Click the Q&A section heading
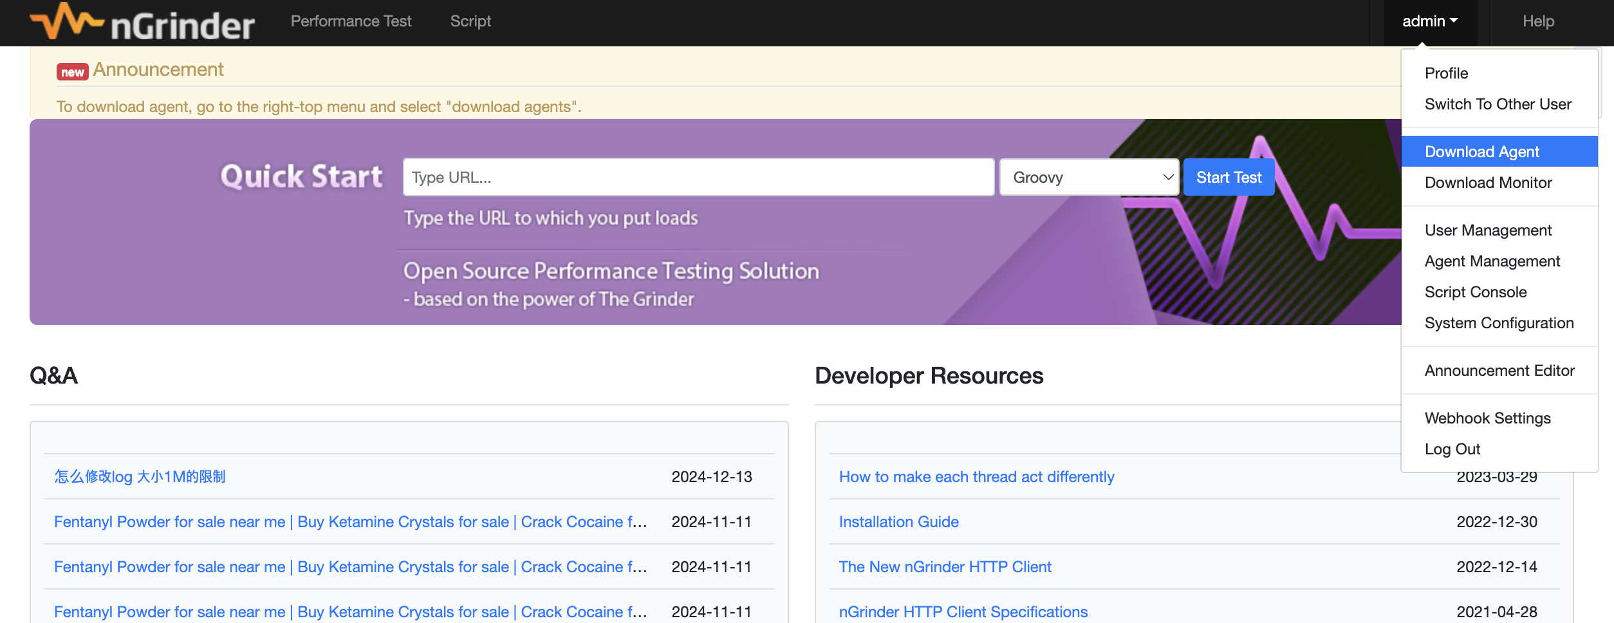 click(54, 376)
